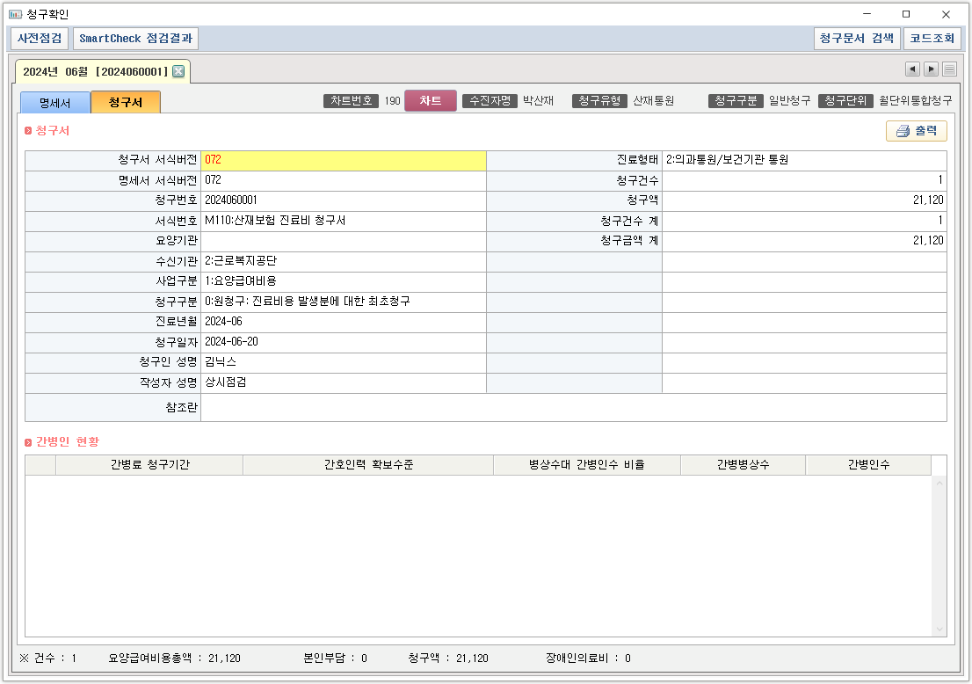Open SmartCheck 점검결과
The height and width of the screenshot is (684, 972).
[135, 39]
